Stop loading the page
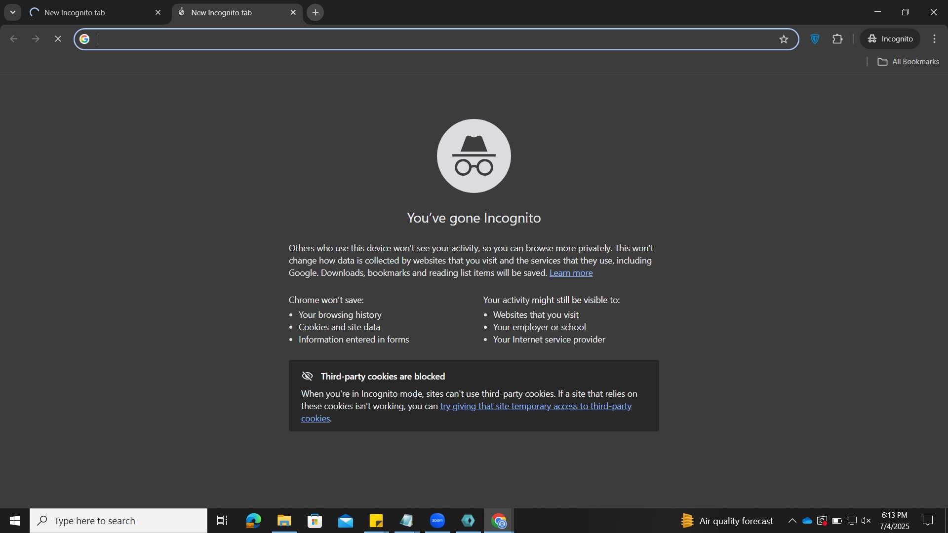Screen dimensions: 948x533 pos(58,39)
